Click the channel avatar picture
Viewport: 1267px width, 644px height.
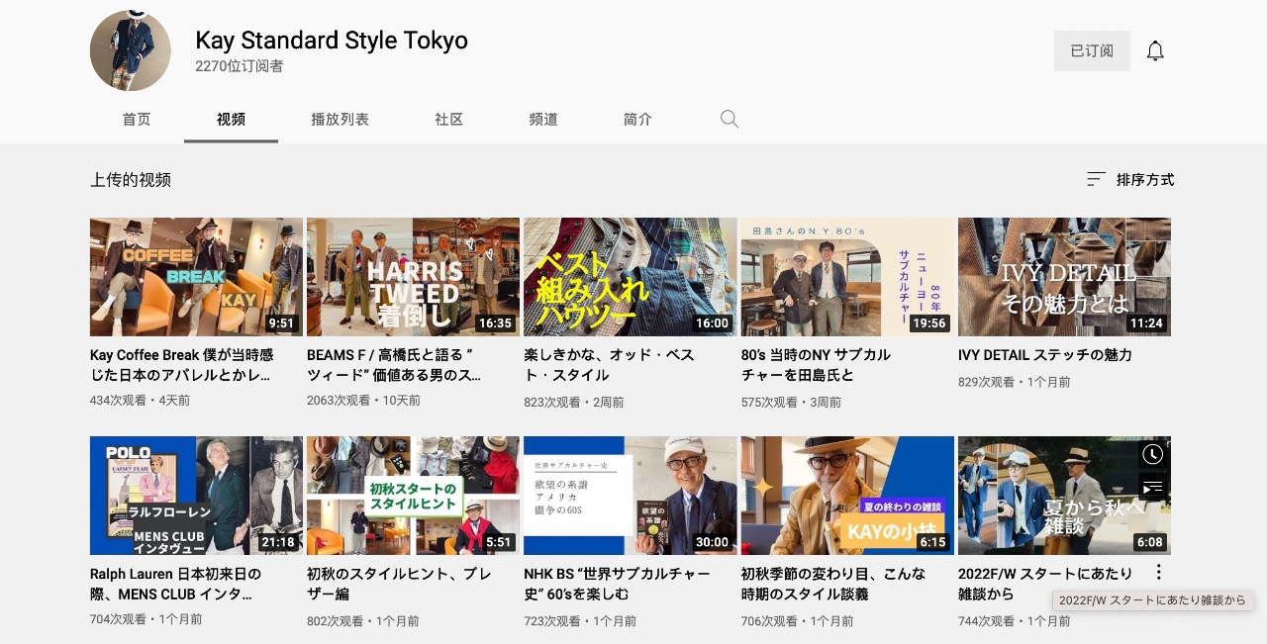click(130, 51)
